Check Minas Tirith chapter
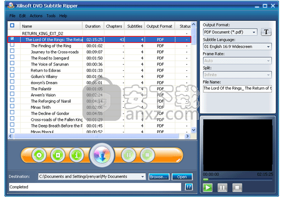This screenshot has height=200, width=284. click(12, 106)
